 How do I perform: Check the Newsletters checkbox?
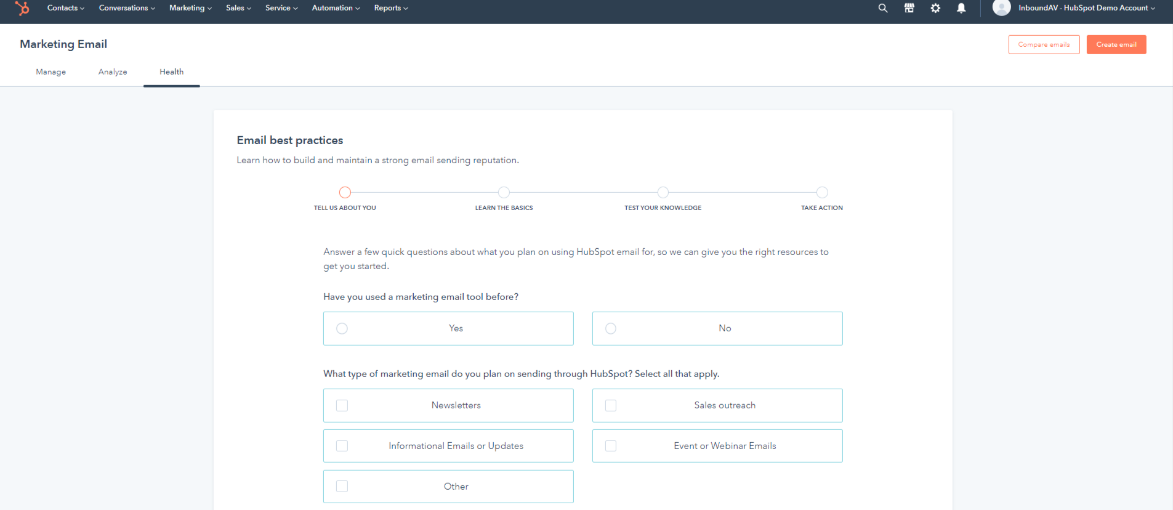pos(342,405)
